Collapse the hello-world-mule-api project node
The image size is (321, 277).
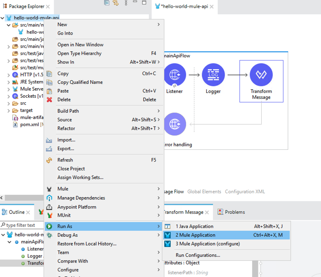point(3,18)
